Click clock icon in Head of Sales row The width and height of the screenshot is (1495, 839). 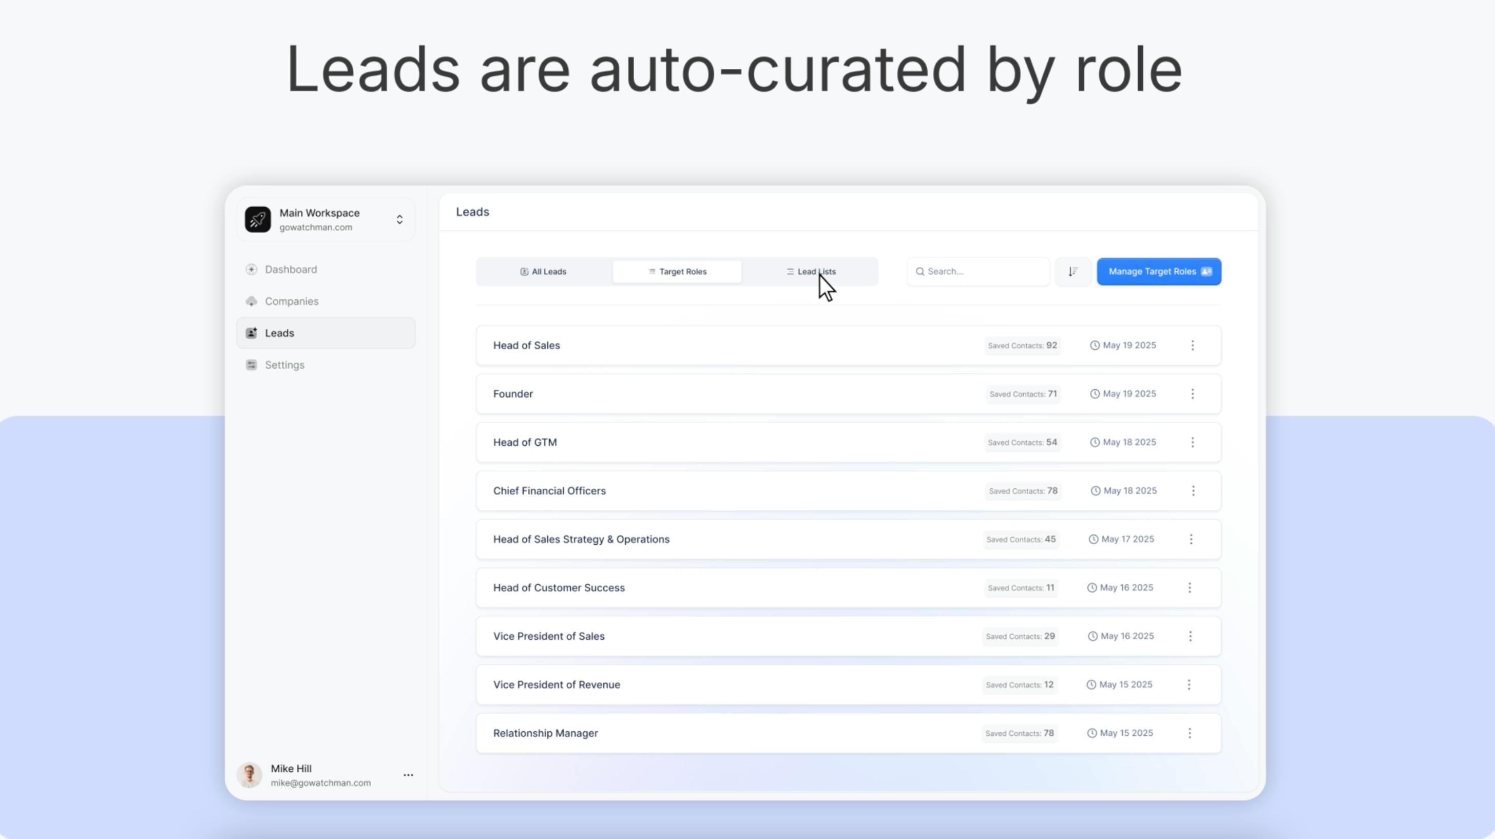click(x=1095, y=346)
